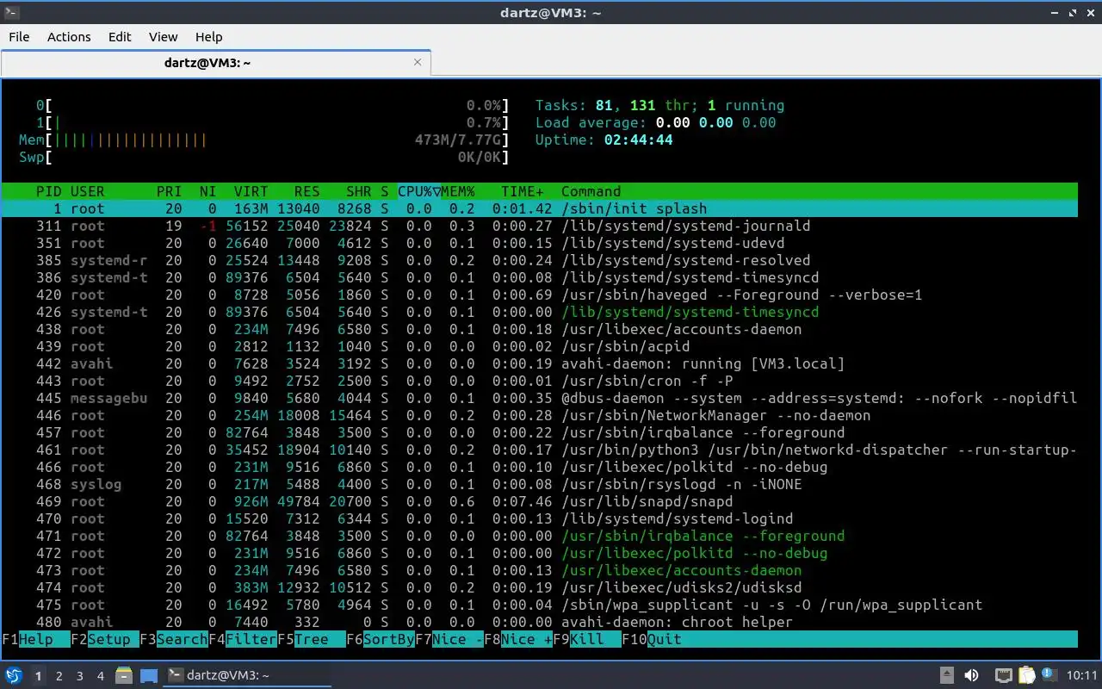This screenshot has width=1102, height=689.
Task: Select the rsyslogd process row
Action: (539, 484)
